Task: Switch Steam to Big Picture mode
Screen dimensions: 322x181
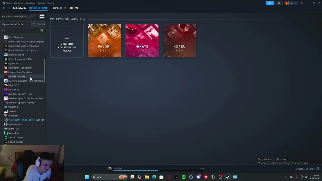Action: pos(302,3)
